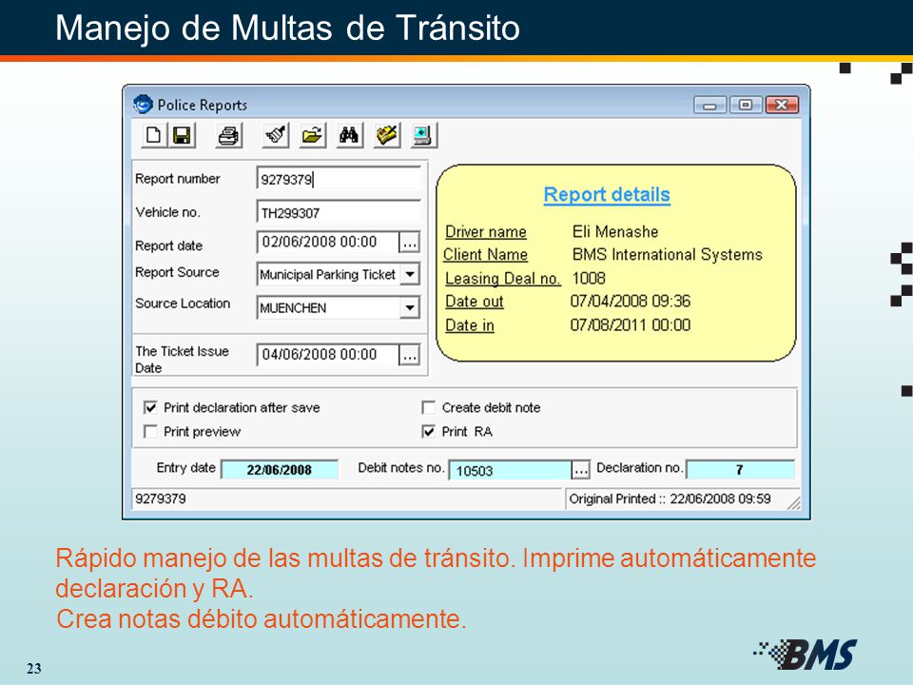Viewport: 913px width, 685px height.
Task: Click the Date out label link
Action: click(x=474, y=302)
